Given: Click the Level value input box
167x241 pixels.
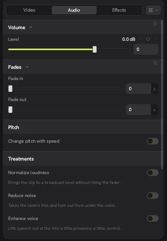Looking at the screenshot, I should pyautogui.click(x=146, y=49).
